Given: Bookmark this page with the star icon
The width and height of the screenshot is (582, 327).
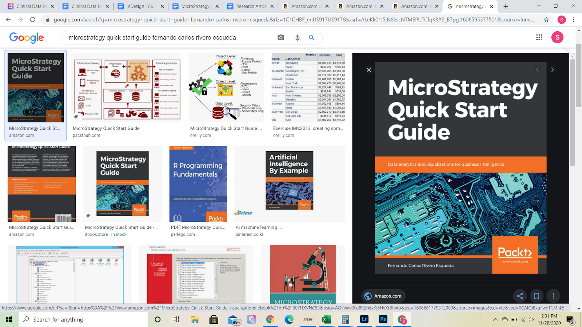Looking at the screenshot, I should coord(546,20).
